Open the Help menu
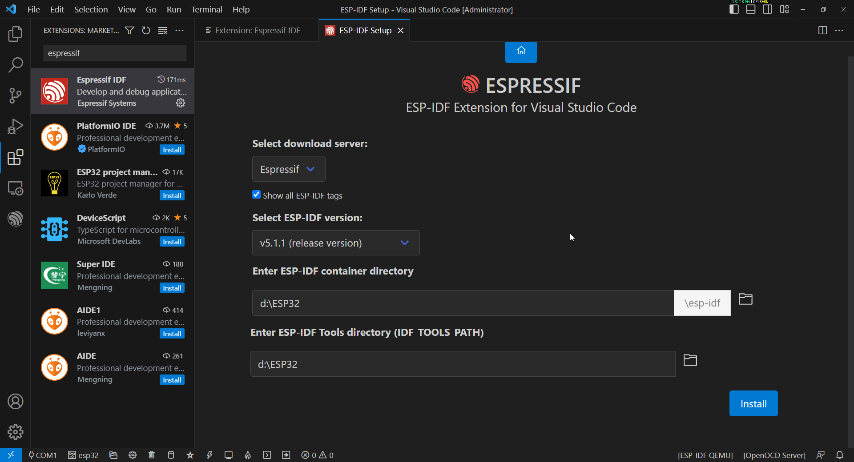This screenshot has height=462, width=854. (x=241, y=9)
